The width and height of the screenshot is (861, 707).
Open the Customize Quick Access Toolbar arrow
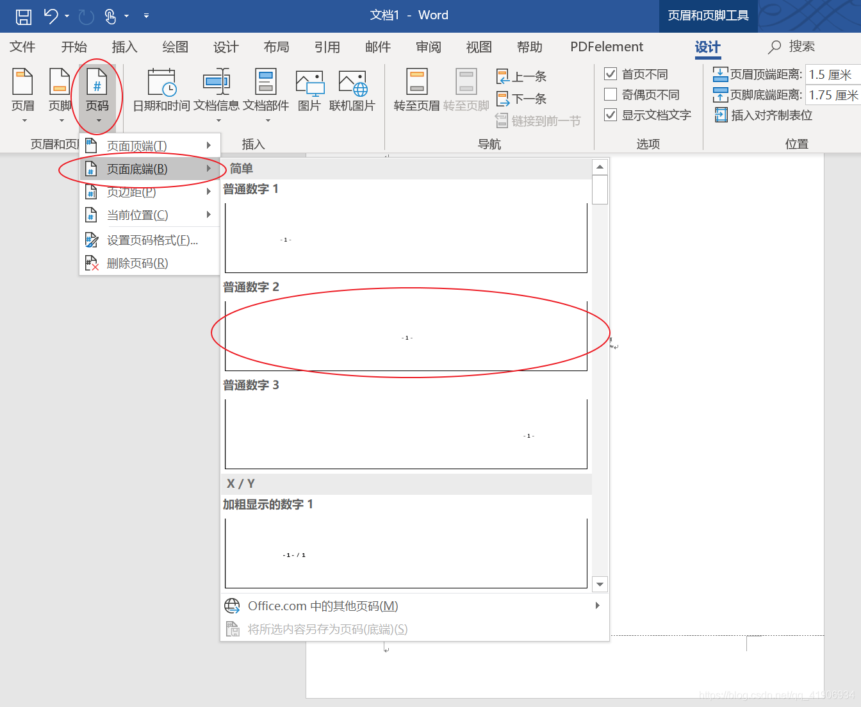pyautogui.click(x=146, y=16)
